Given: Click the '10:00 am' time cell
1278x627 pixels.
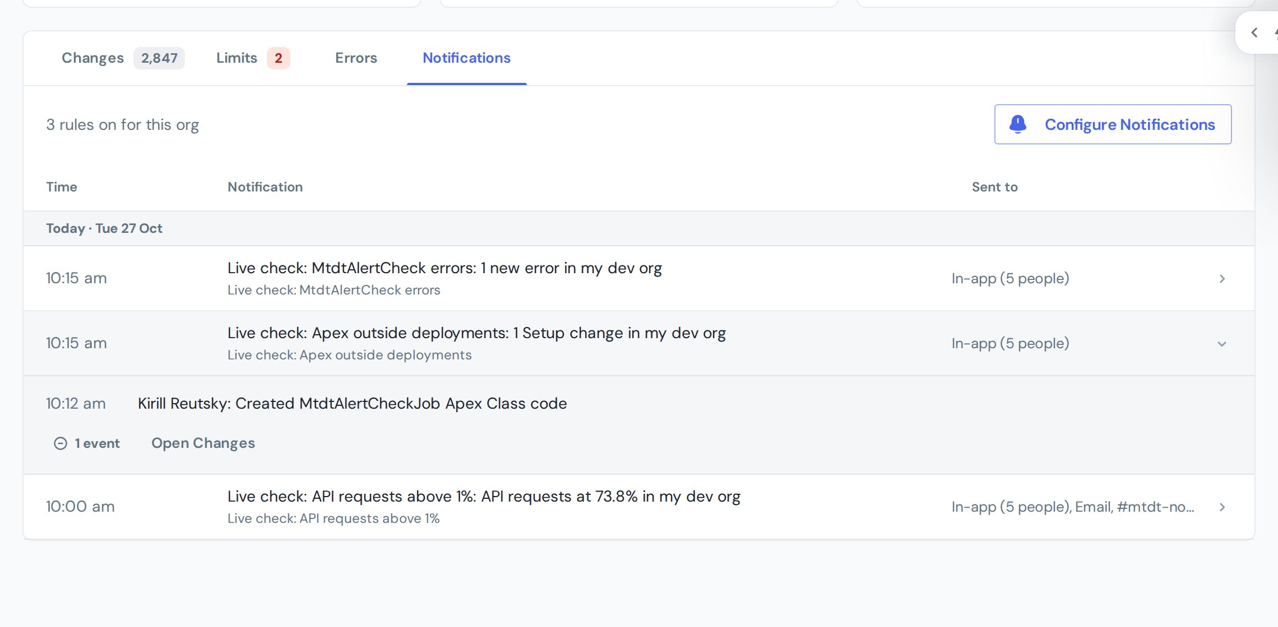Looking at the screenshot, I should click(80, 507).
